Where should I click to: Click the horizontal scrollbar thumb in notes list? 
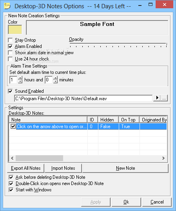[x=39, y=158]
